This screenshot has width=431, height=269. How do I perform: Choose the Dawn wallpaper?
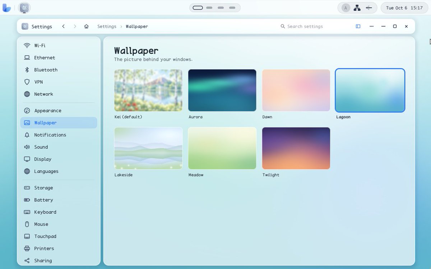tap(296, 90)
